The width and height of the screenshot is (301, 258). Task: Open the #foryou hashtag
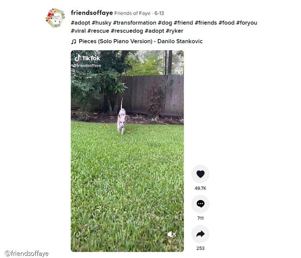[x=247, y=23]
